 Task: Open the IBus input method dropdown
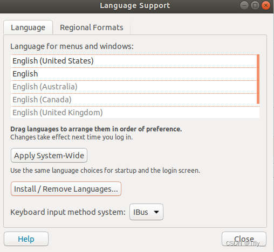(x=146, y=212)
